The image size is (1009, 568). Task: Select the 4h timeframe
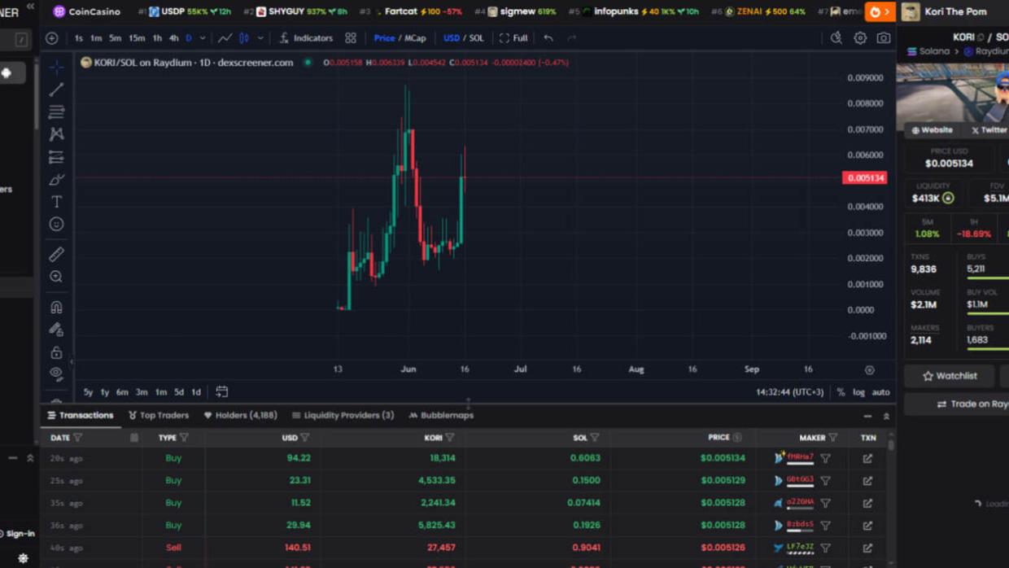(173, 38)
